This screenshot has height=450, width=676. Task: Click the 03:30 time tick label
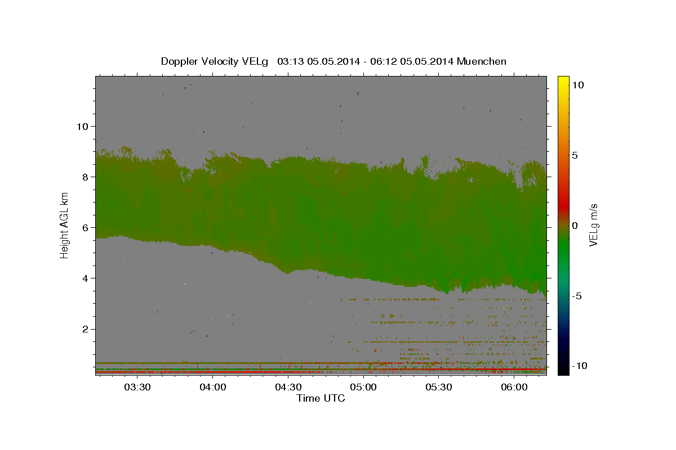137,387
